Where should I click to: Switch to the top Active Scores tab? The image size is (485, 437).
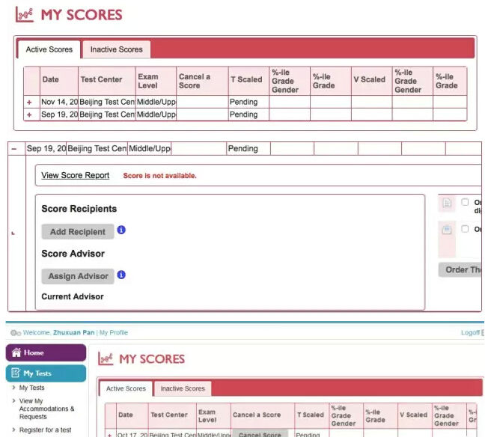49,49
